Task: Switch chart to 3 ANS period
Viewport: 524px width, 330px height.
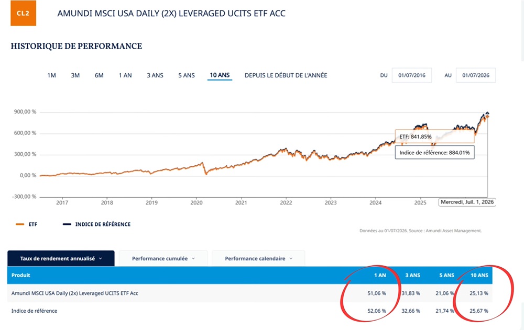Action: (155, 75)
